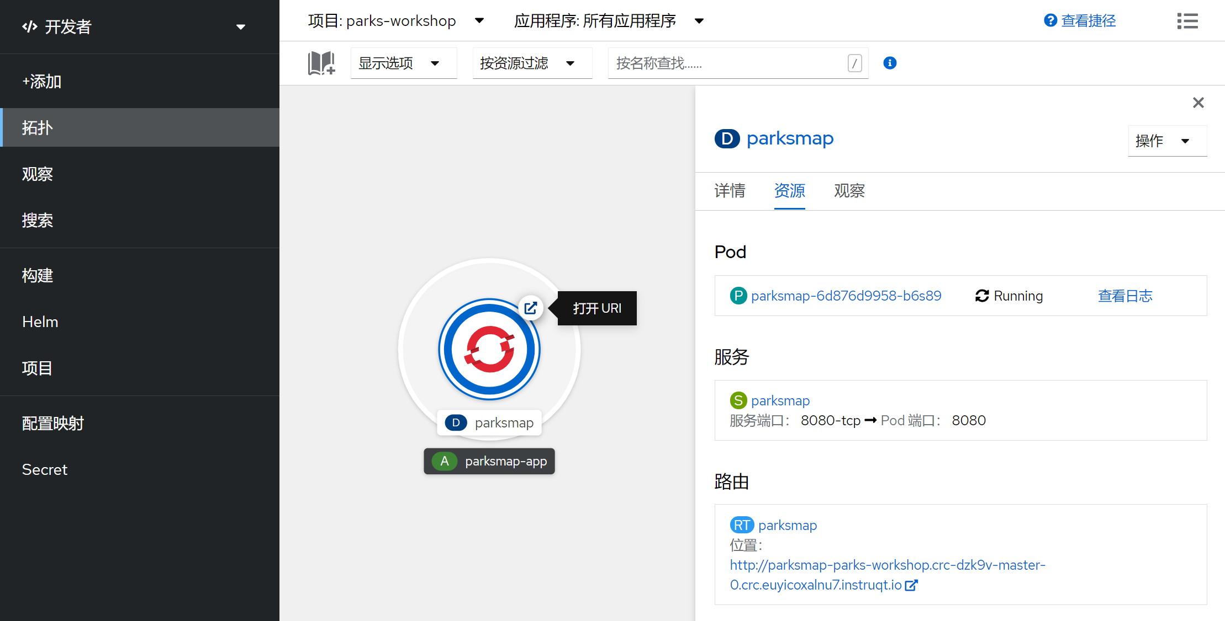Close the parksmap details panel
Image resolution: width=1225 pixels, height=621 pixels.
[1198, 103]
